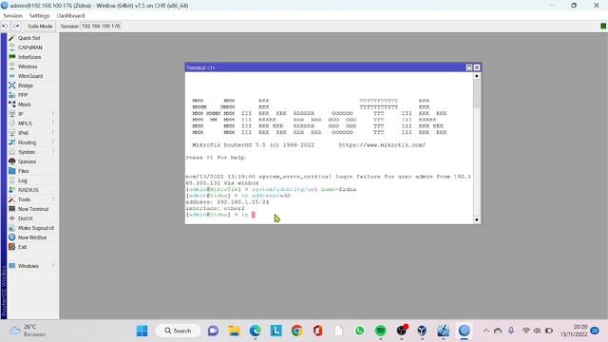The image size is (608, 342).
Task: Launch a New WinBox session
Action: tap(32, 237)
